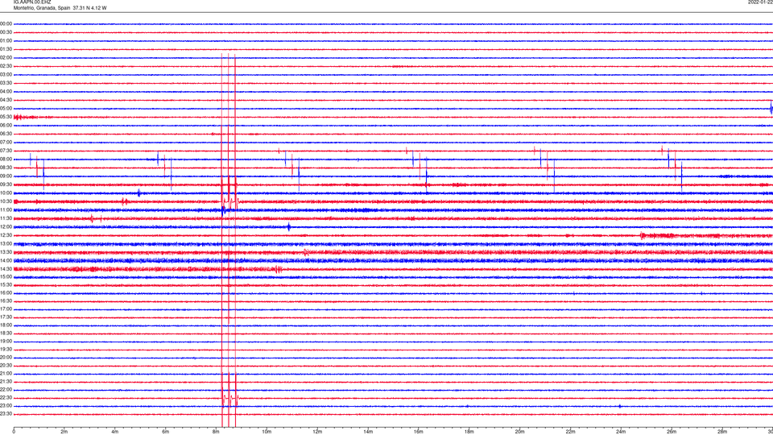Select the "05:30" time row label

[6, 117]
